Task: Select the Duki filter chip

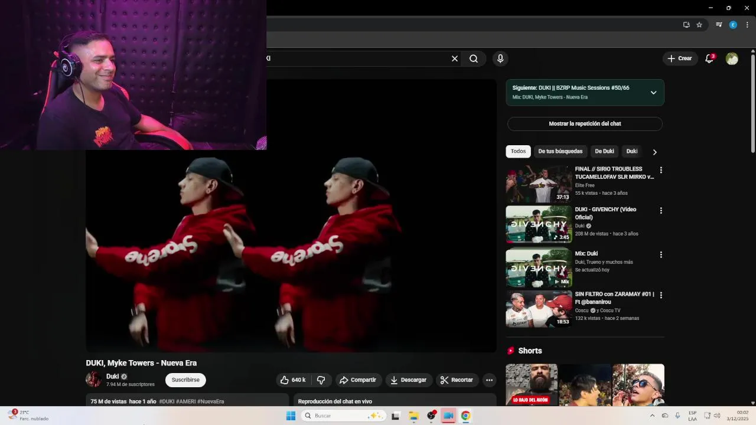Action: [632, 152]
